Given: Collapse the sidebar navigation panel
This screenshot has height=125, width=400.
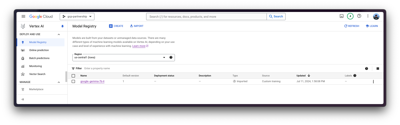Looking at the screenshot, I should (x=23, y=99).
